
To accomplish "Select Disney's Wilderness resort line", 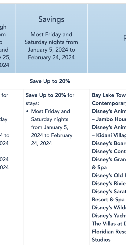I will [x=109, y=208].
